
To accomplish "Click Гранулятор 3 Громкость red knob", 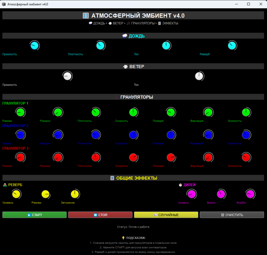I will (246, 158).
